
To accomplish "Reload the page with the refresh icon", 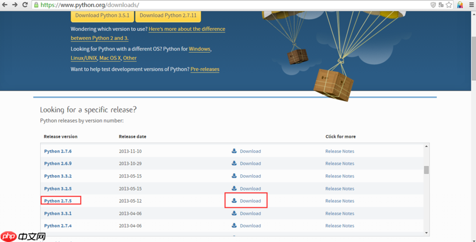I will pos(25,5).
